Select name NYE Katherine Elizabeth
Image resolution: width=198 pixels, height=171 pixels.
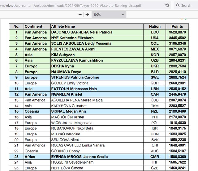(x=72, y=38)
